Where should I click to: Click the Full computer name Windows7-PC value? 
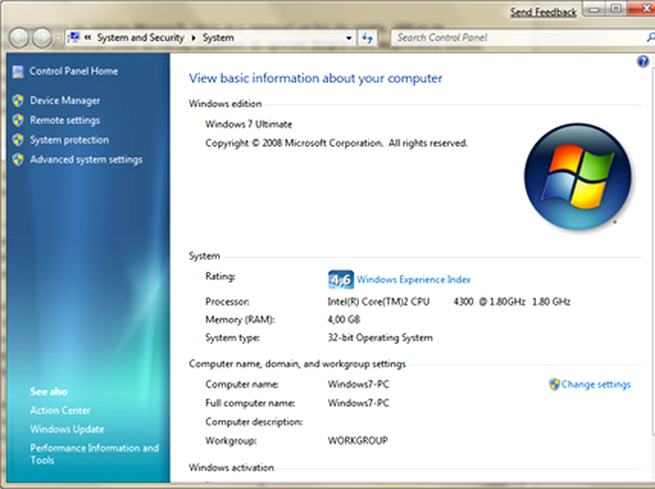[x=358, y=403]
